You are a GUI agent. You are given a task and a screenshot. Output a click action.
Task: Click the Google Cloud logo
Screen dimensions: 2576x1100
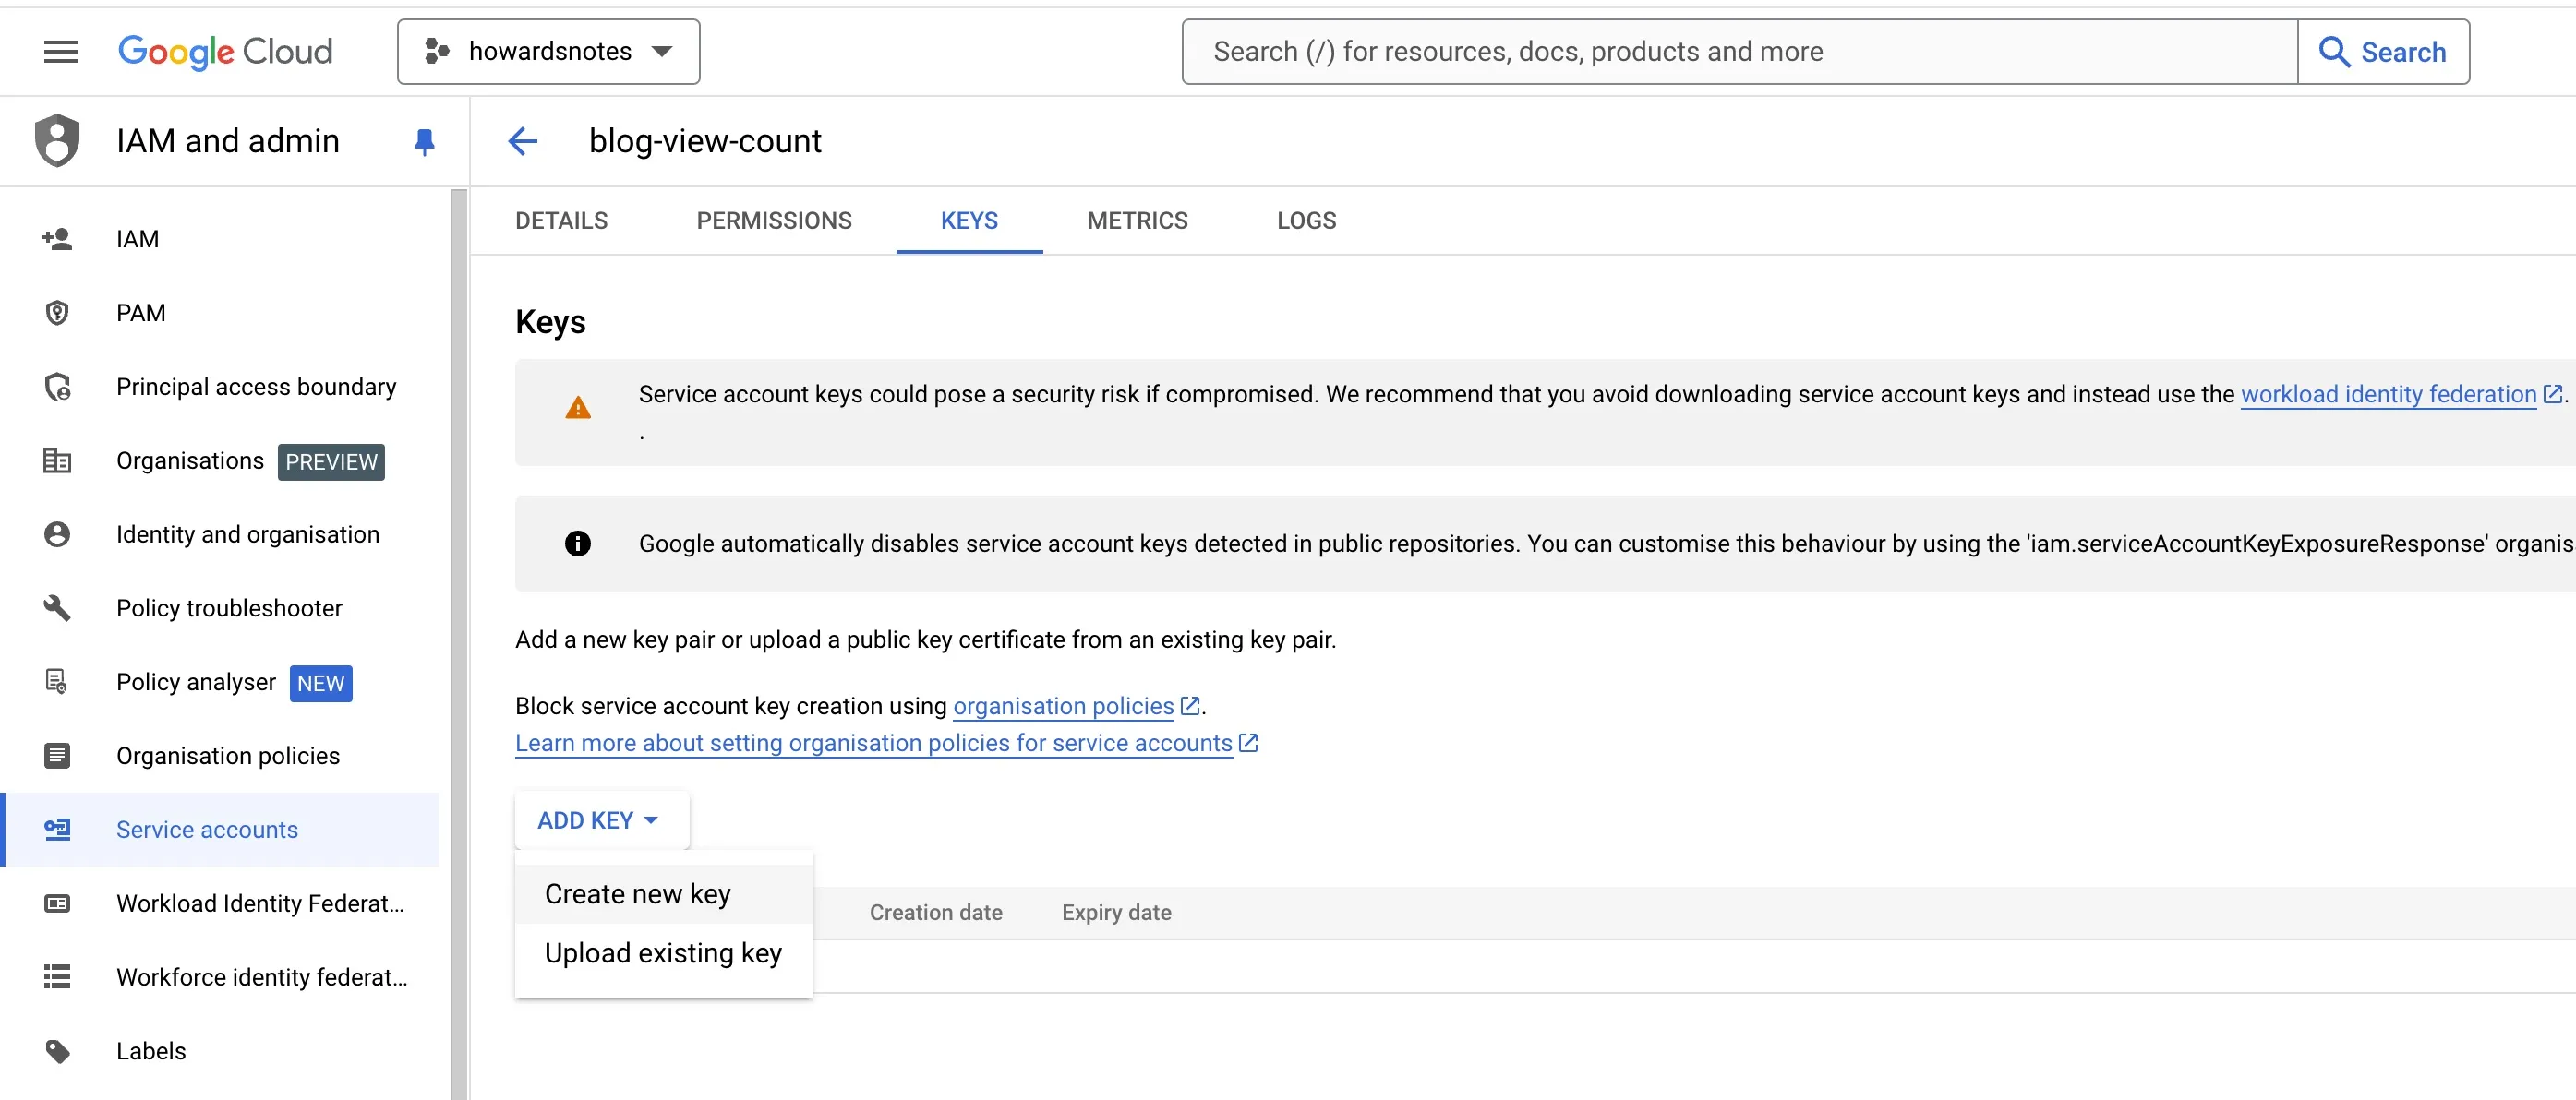point(225,51)
